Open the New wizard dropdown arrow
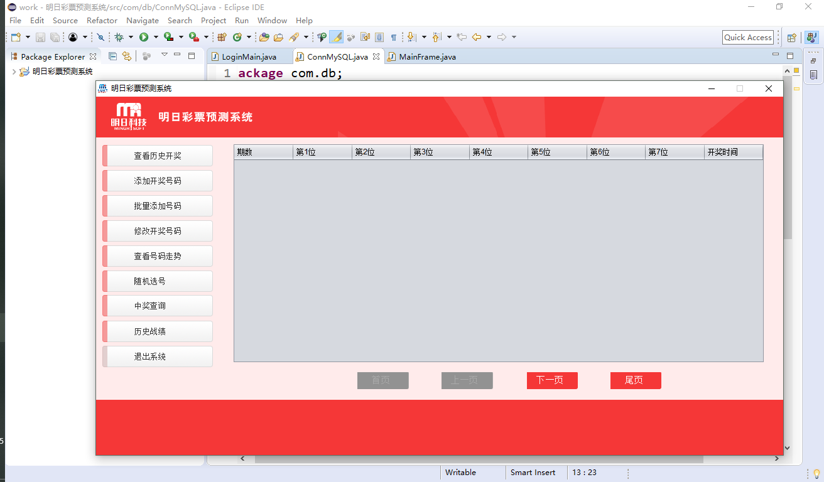 coord(28,37)
